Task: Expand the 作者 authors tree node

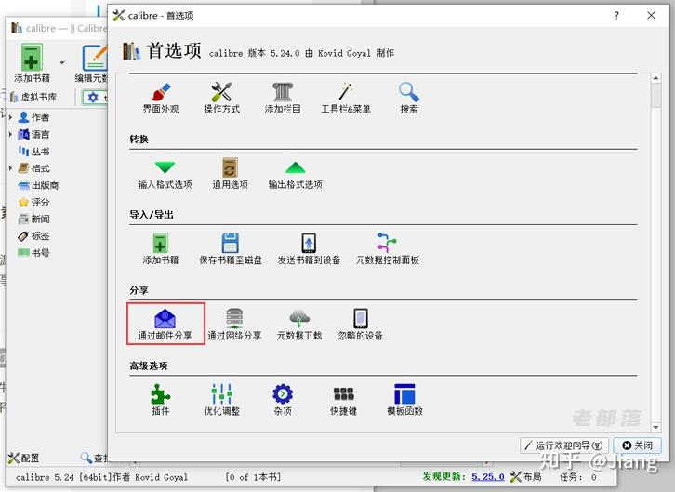Action: click(x=10, y=117)
